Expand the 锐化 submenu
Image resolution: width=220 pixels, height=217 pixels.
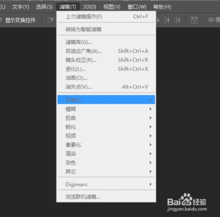point(106,127)
